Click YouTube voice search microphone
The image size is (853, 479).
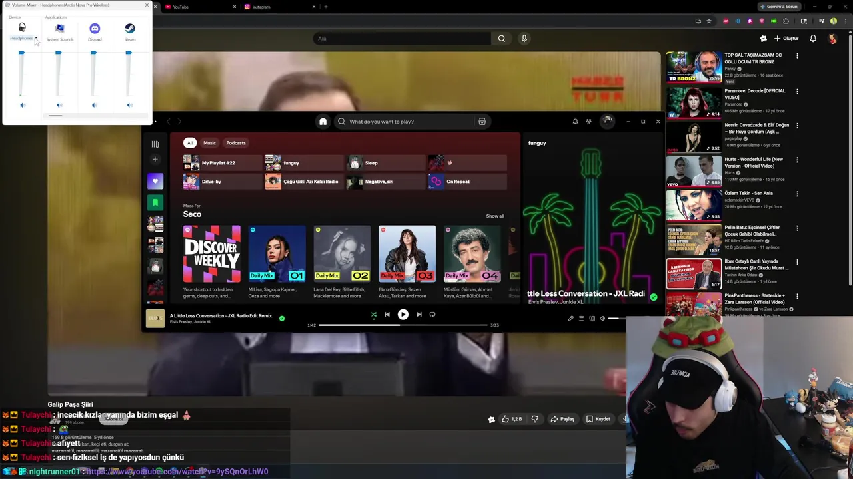click(524, 39)
